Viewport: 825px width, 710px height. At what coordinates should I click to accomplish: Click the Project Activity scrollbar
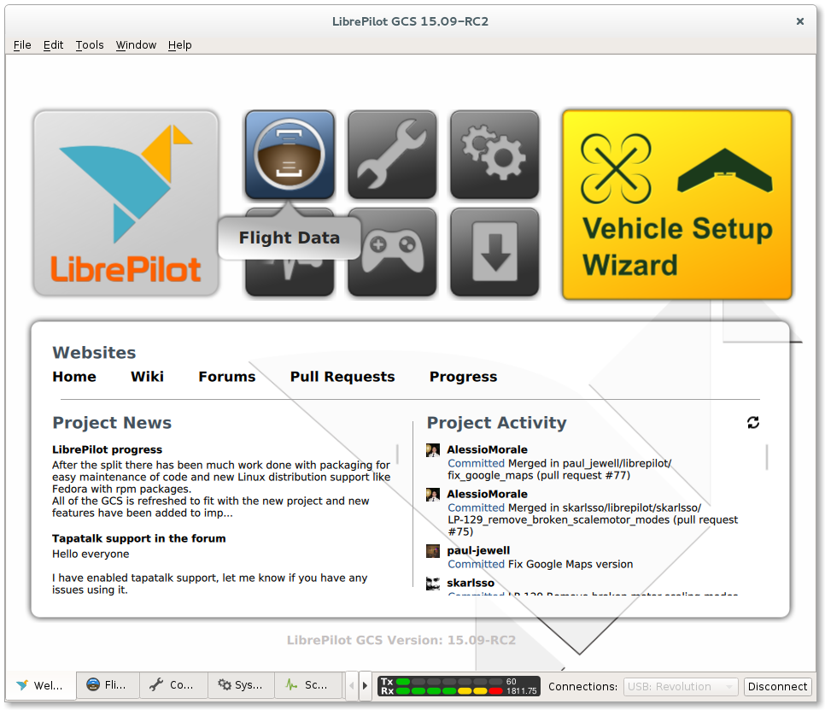pyautogui.click(x=767, y=457)
